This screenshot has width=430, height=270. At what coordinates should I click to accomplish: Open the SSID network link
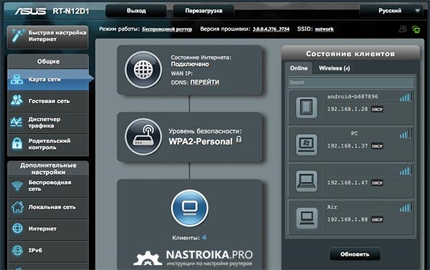325,29
